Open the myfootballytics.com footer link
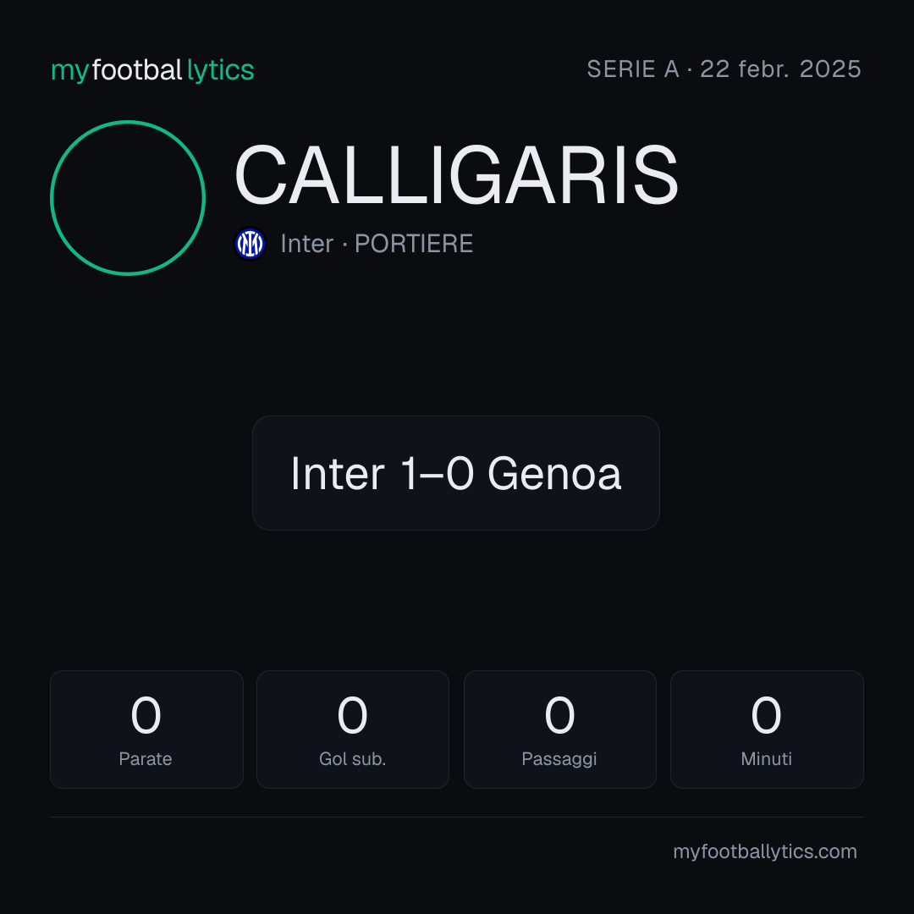Viewport: 914px width, 914px height. (x=765, y=851)
